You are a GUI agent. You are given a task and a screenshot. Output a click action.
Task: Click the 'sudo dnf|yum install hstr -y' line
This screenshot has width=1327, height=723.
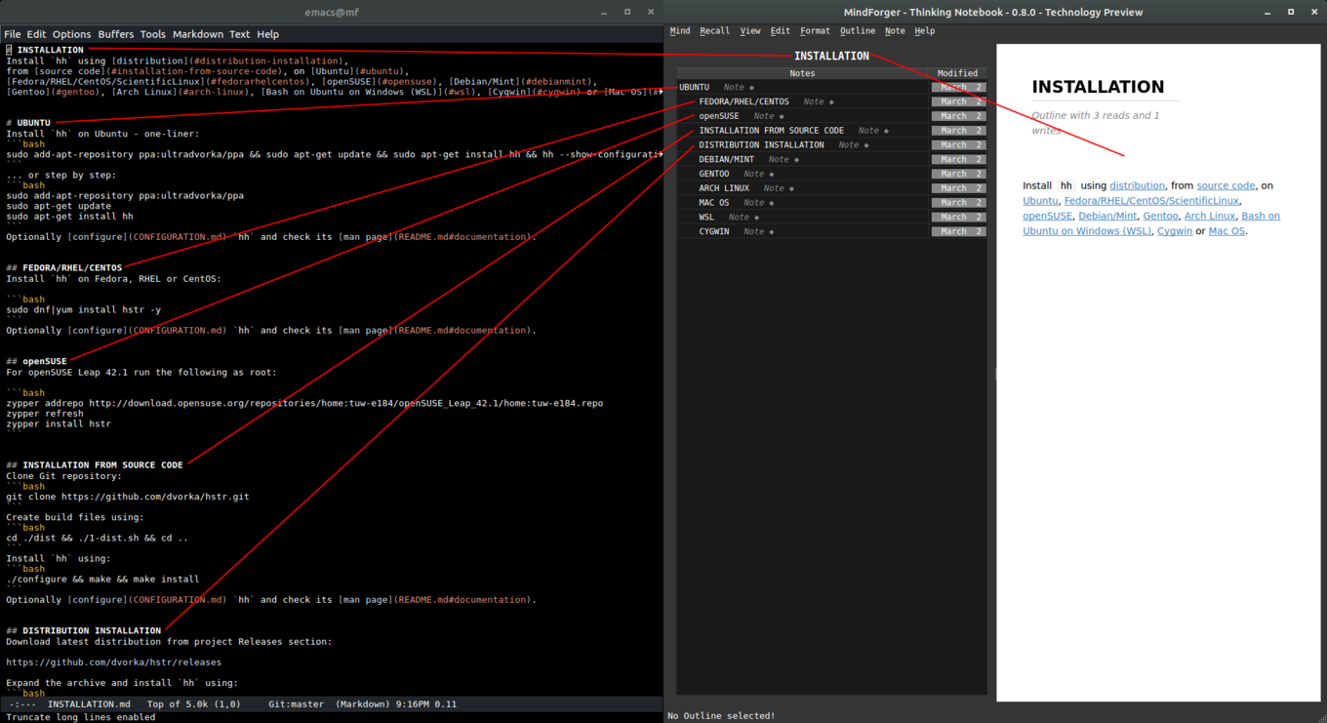tap(84, 309)
